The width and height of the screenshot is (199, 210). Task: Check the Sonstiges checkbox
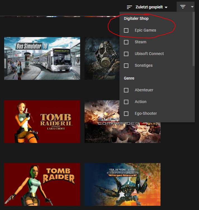coord(126,66)
